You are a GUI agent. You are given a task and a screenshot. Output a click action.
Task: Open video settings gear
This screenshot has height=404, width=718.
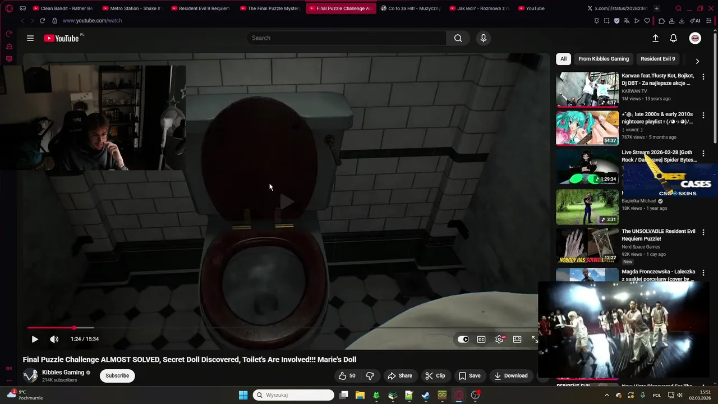point(499,339)
